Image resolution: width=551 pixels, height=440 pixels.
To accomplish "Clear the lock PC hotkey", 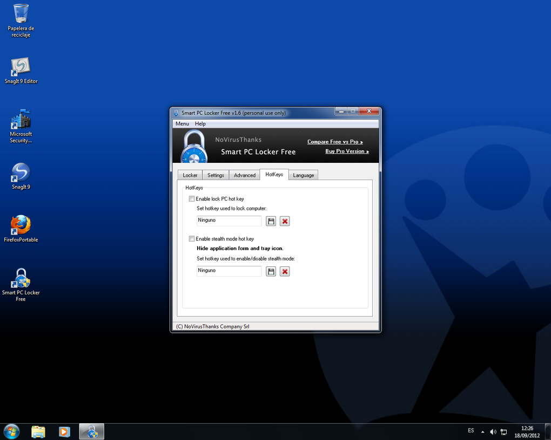I will click(285, 221).
